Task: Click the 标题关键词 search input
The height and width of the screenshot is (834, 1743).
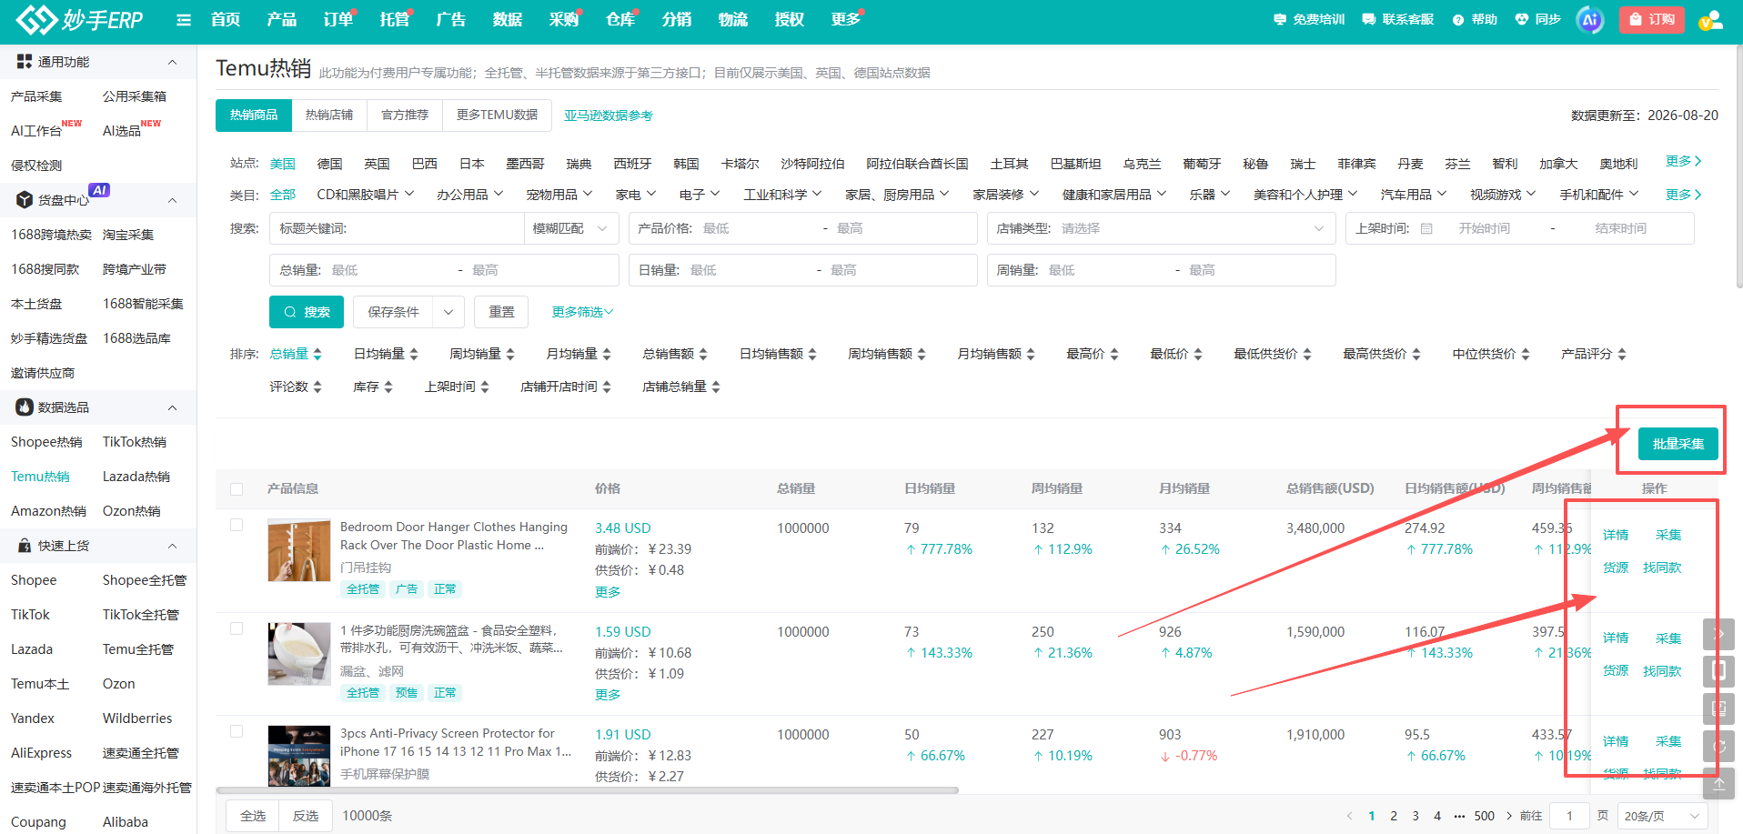Action: pos(397,228)
